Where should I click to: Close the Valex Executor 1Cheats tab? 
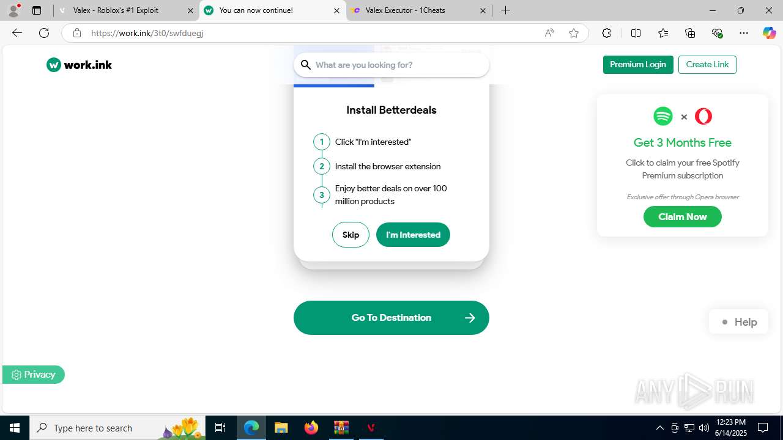point(483,10)
